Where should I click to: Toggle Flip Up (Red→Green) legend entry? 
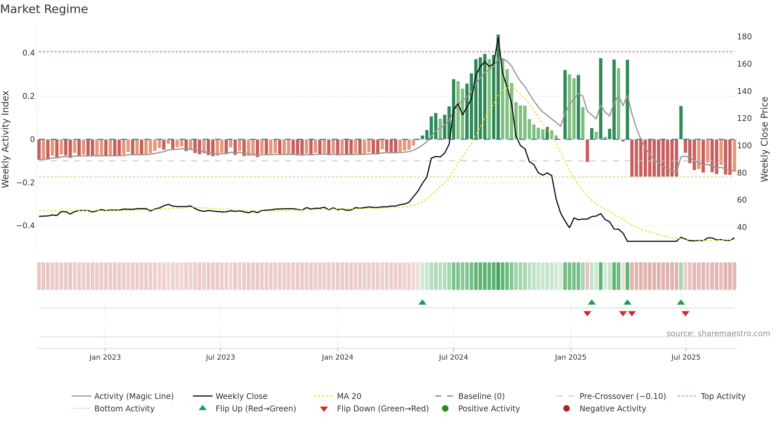[x=247, y=408]
